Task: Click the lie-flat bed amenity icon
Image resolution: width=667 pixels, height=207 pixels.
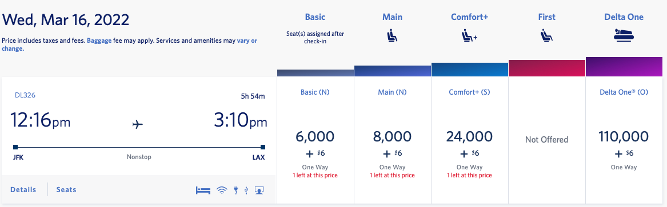Action: (203, 190)
